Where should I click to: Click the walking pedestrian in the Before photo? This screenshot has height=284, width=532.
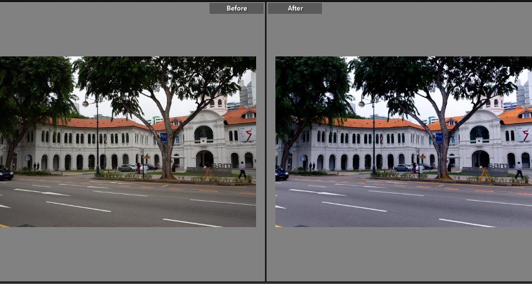click(x=242, y=170)
